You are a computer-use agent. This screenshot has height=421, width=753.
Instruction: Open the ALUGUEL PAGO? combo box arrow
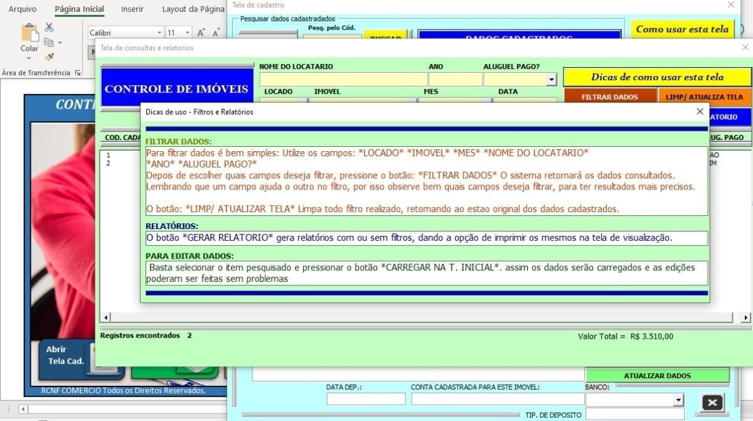(552, 80)
